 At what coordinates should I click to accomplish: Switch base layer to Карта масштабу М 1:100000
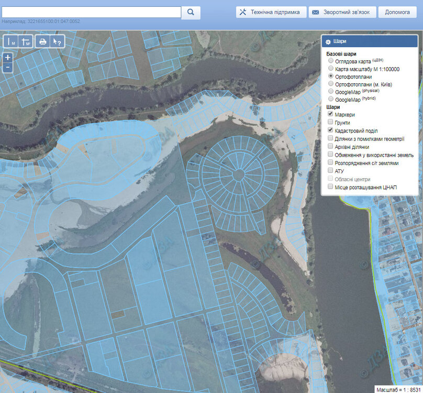[330, 69]
